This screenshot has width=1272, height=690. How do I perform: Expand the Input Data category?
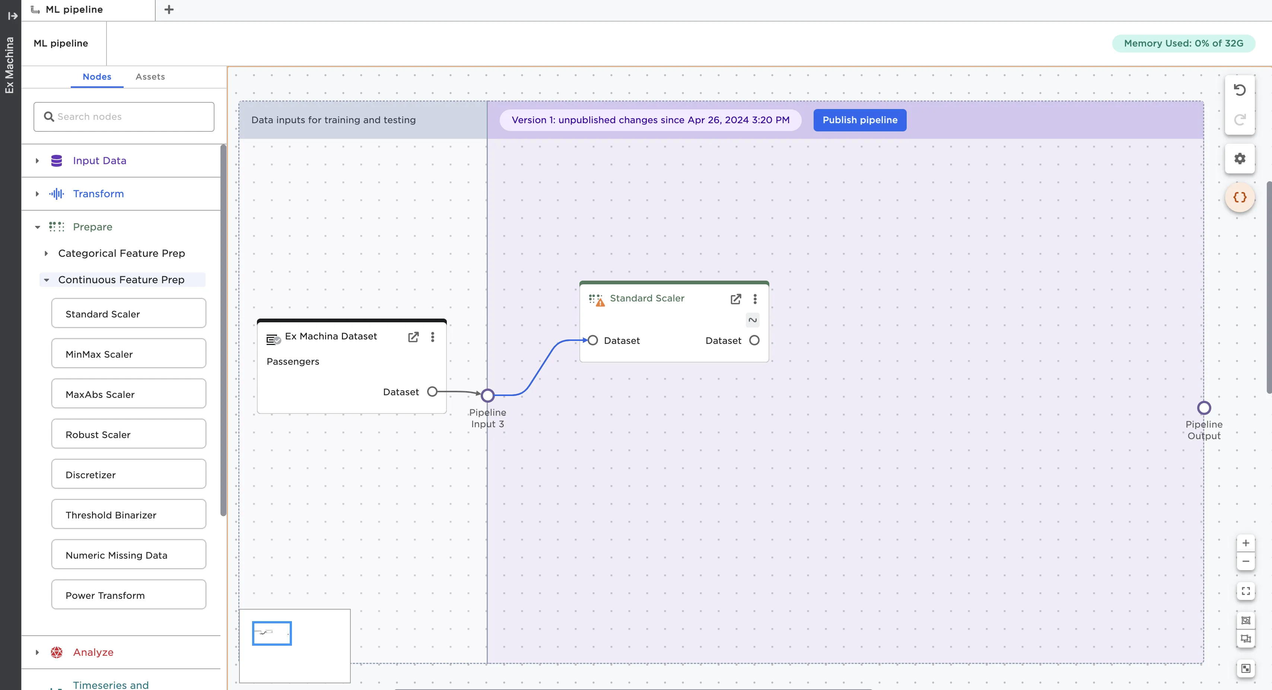coord(38,161)
